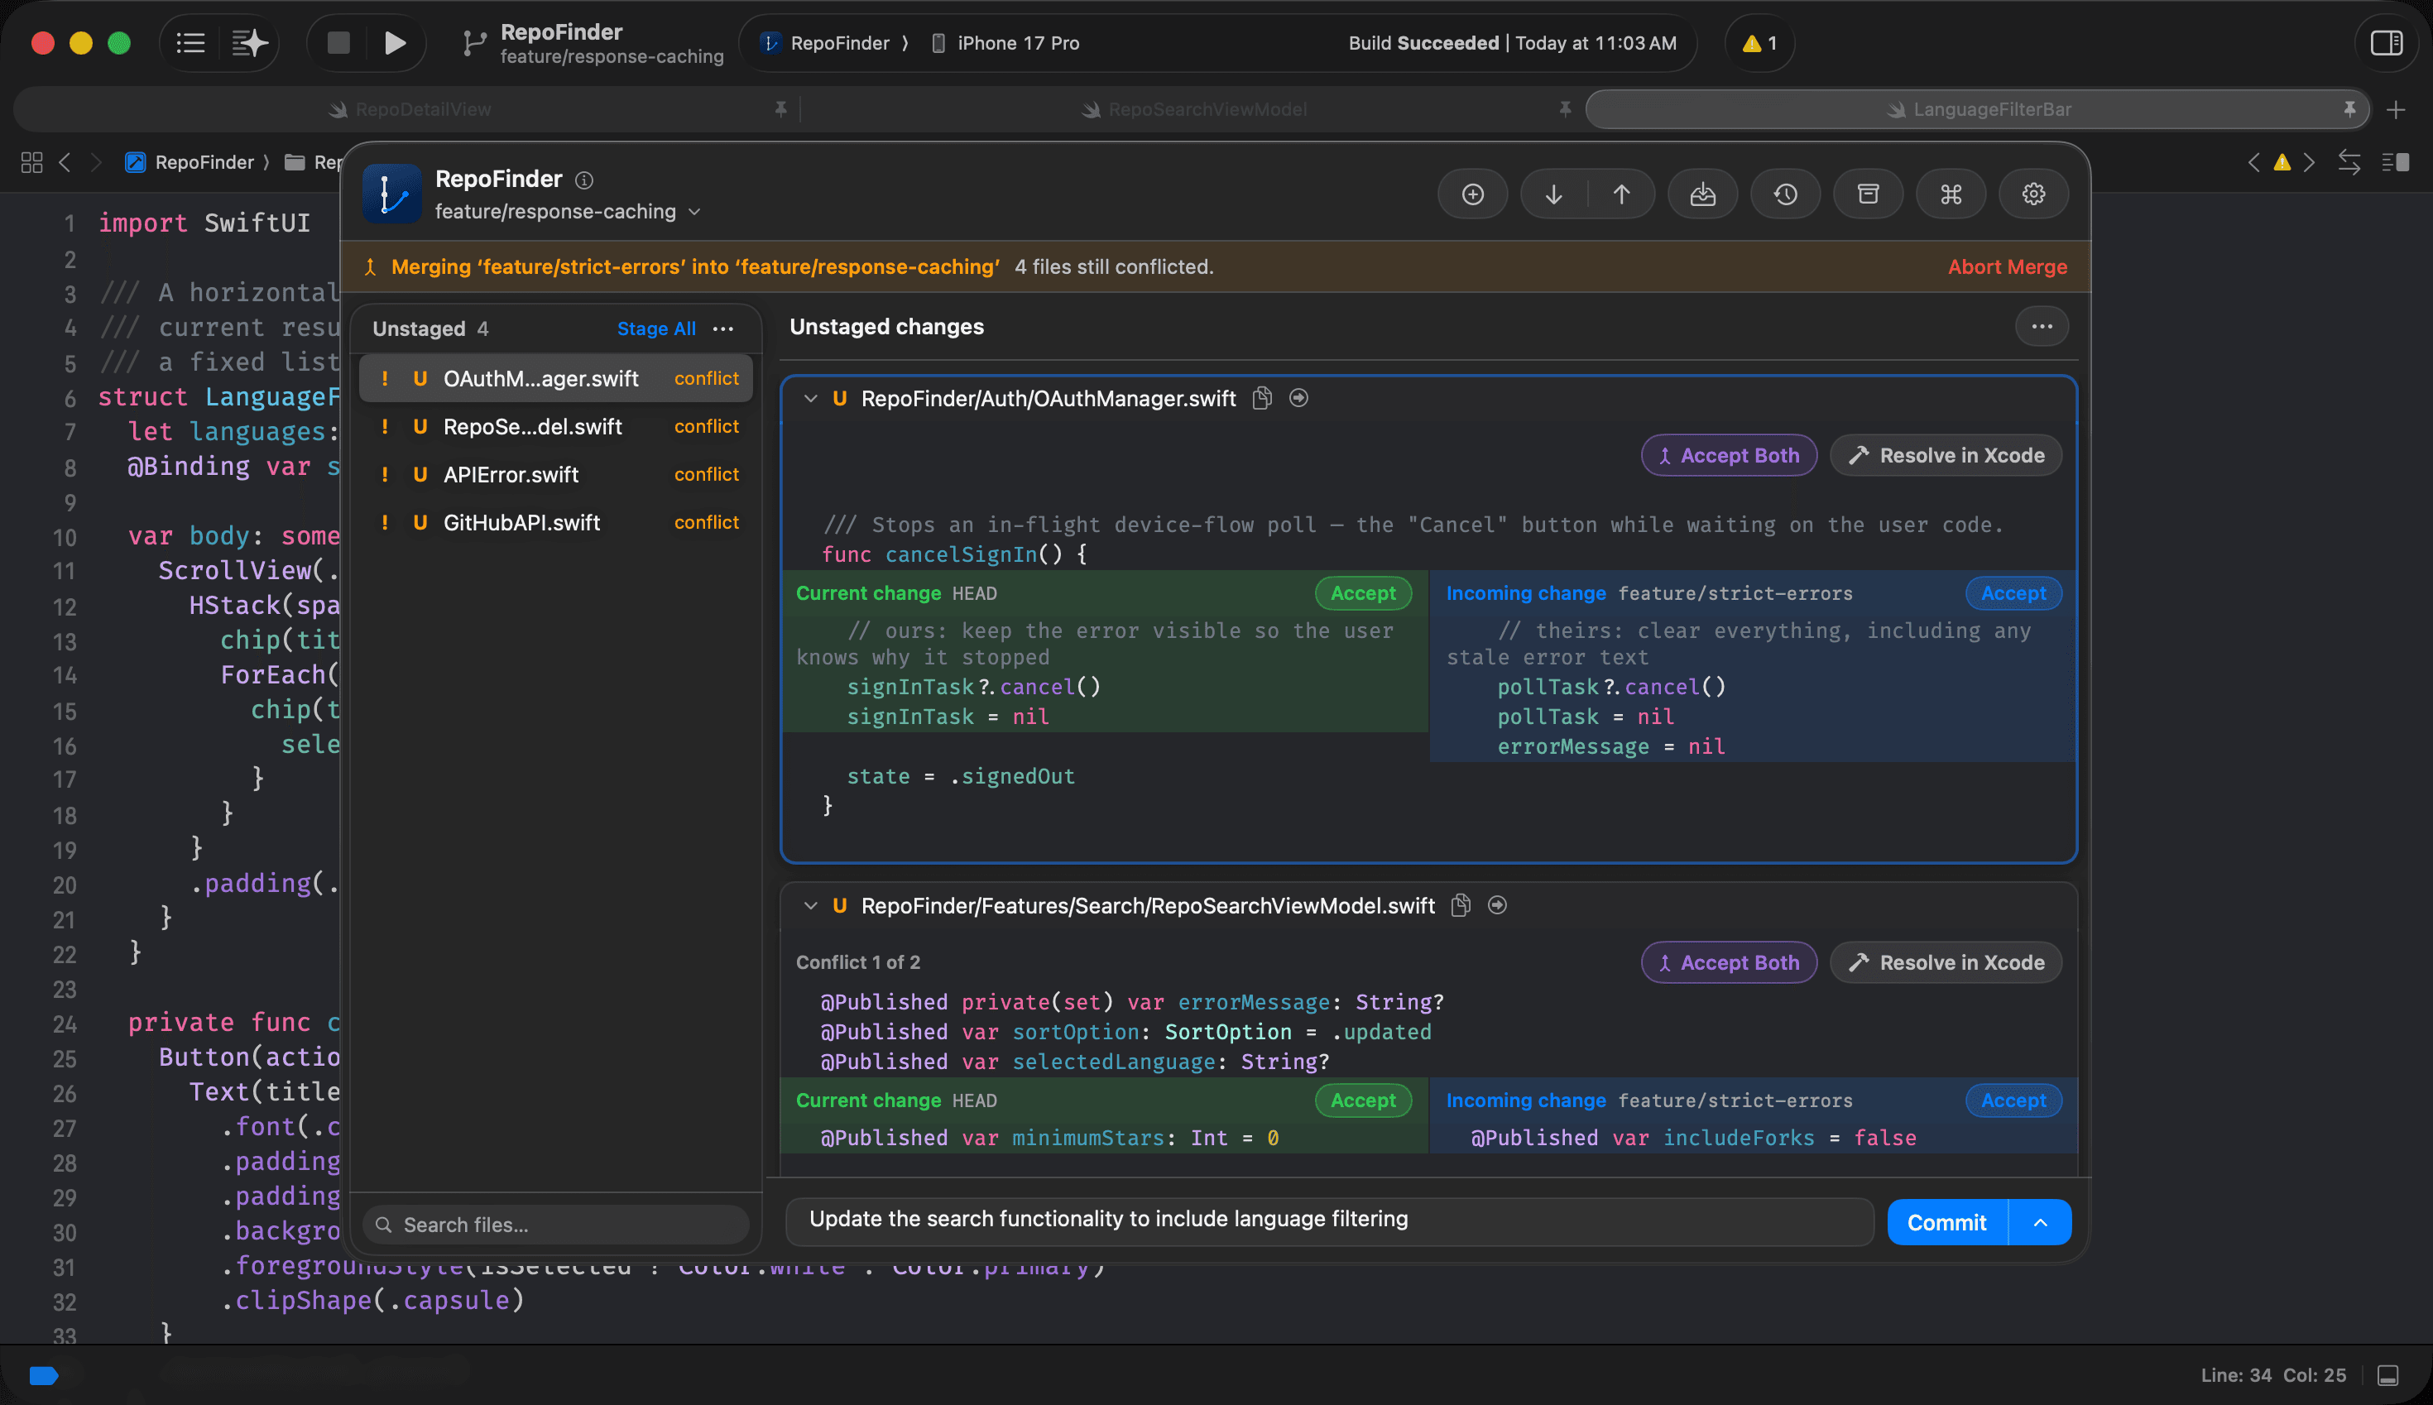
Task: Choose the iPhone 17 Pro run destination
Action: (x=1005, y=42)
